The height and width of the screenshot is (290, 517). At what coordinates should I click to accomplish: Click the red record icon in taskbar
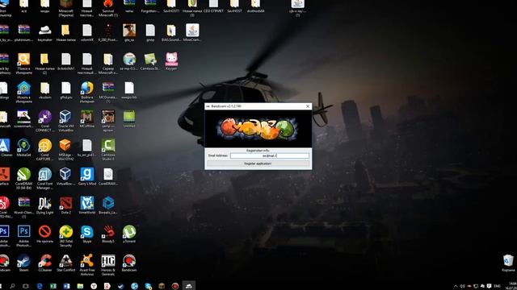(x=175, y=286)
